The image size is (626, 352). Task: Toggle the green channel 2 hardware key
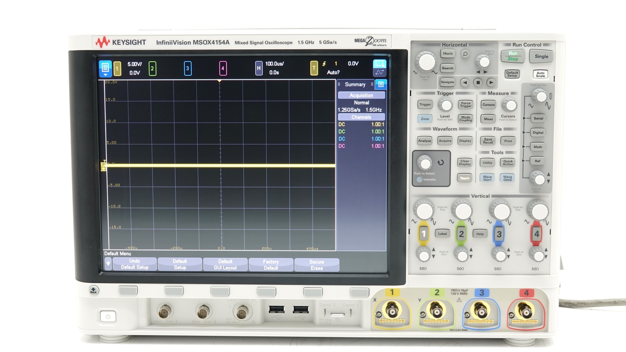(x=461, y=234)
